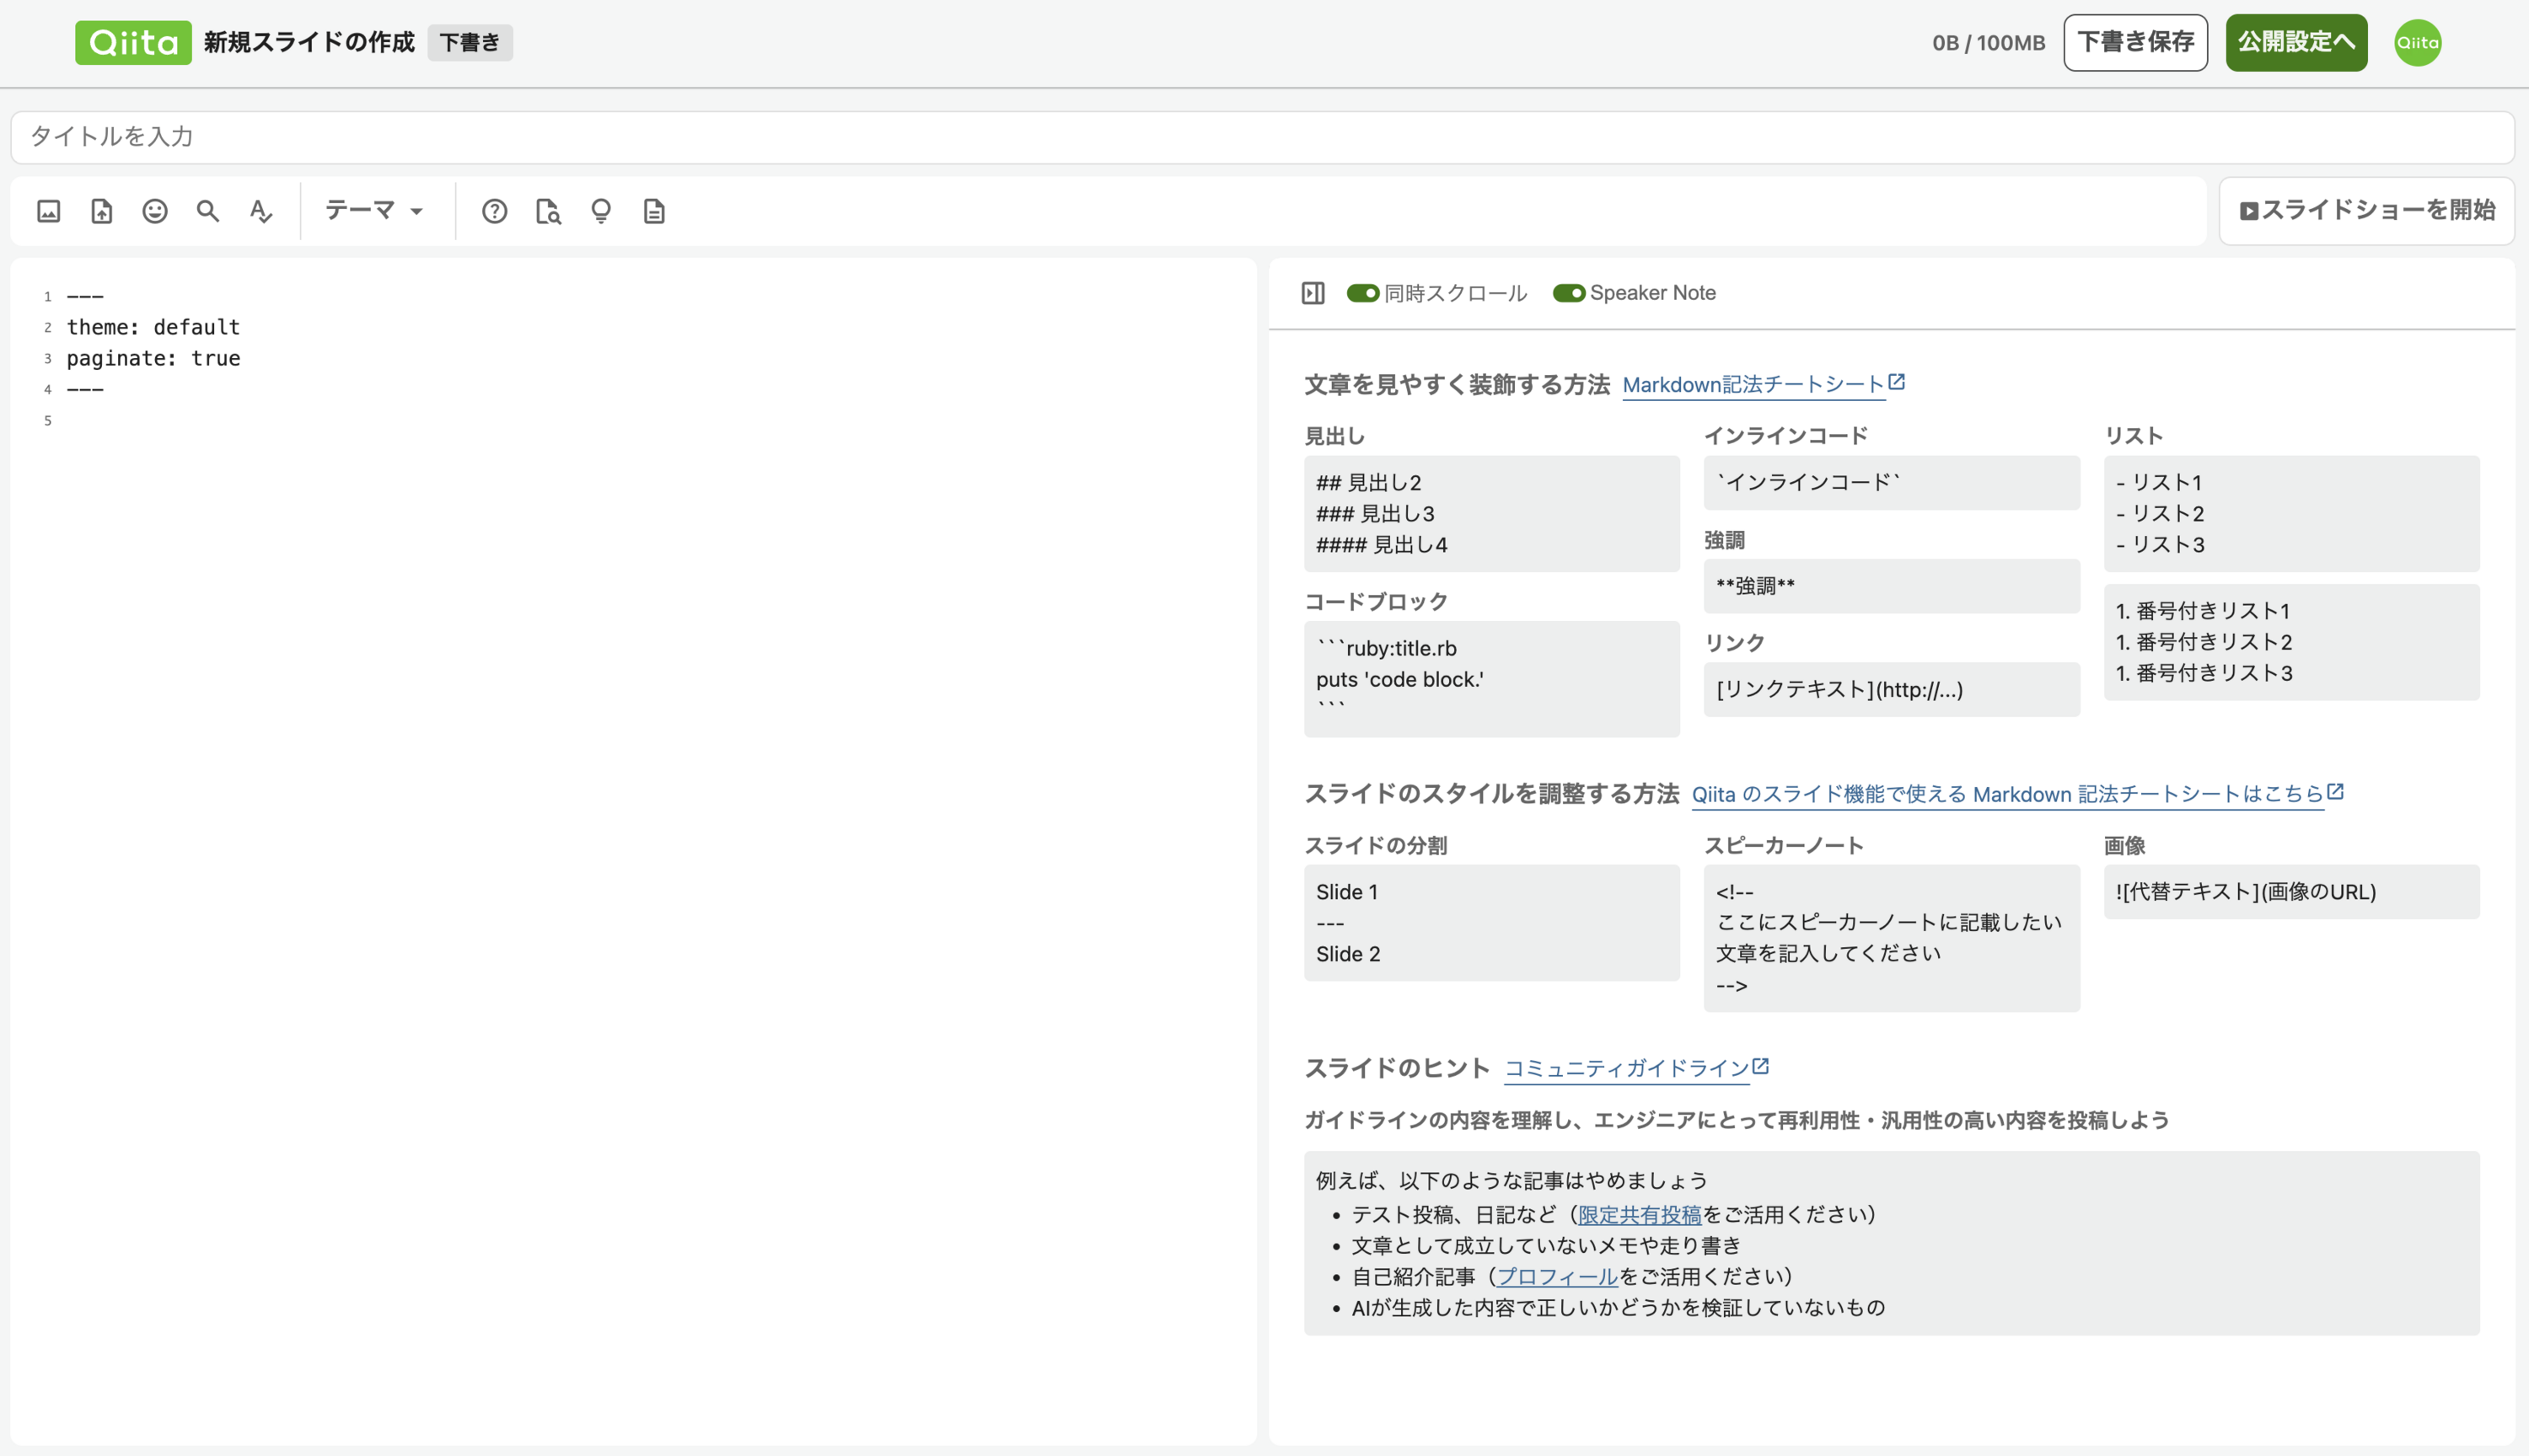The height and width of the screenshot is (1456, 2529).
Task: Open the help question mark icon
Action: [x=494, y=211]
